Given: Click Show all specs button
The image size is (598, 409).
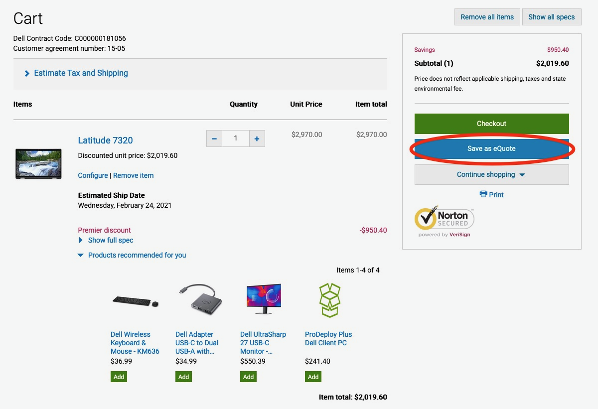Looking at the screenshot, I should pyautogui.click(x=552, y=17).
